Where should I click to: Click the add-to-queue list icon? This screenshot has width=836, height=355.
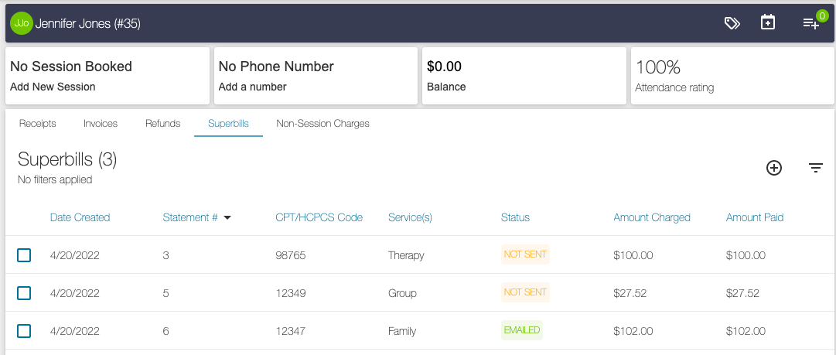click(x=810, y=23)
